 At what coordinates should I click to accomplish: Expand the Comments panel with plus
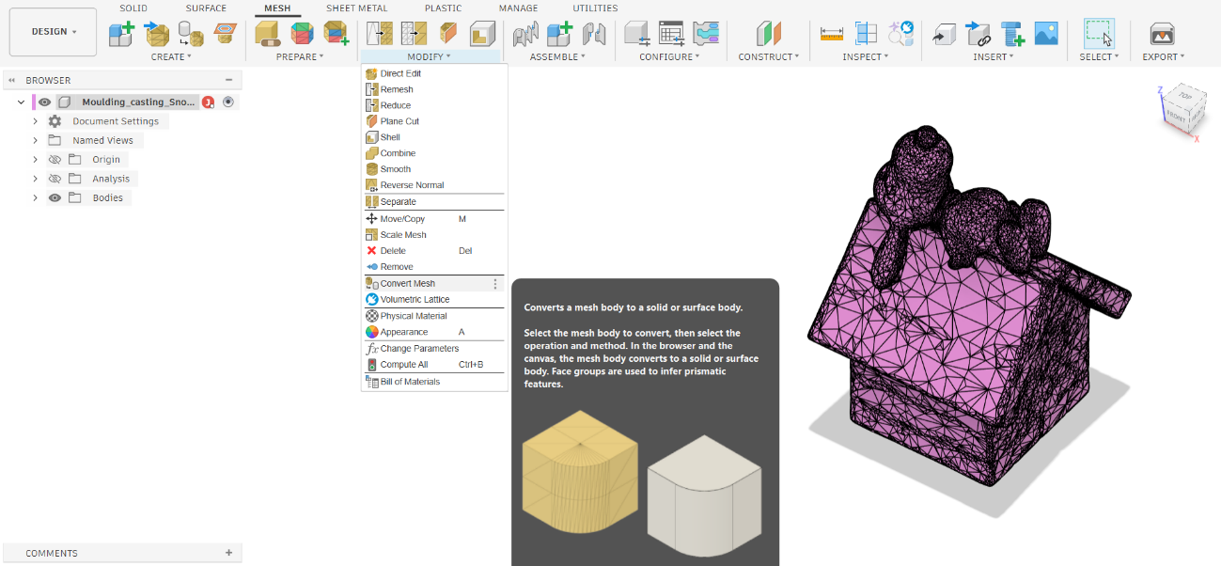click(x=228, y=553)
